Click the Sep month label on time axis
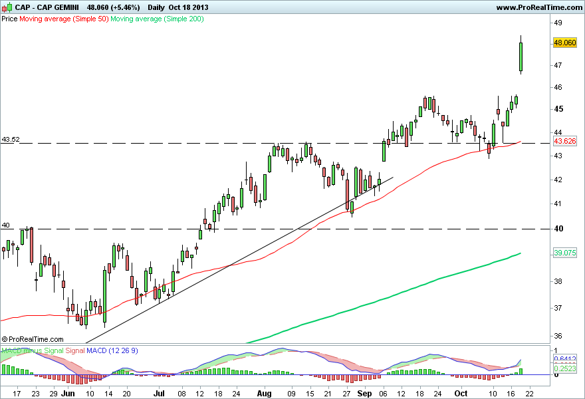Screen dimensions: 585x399 (x=364, y=394)
